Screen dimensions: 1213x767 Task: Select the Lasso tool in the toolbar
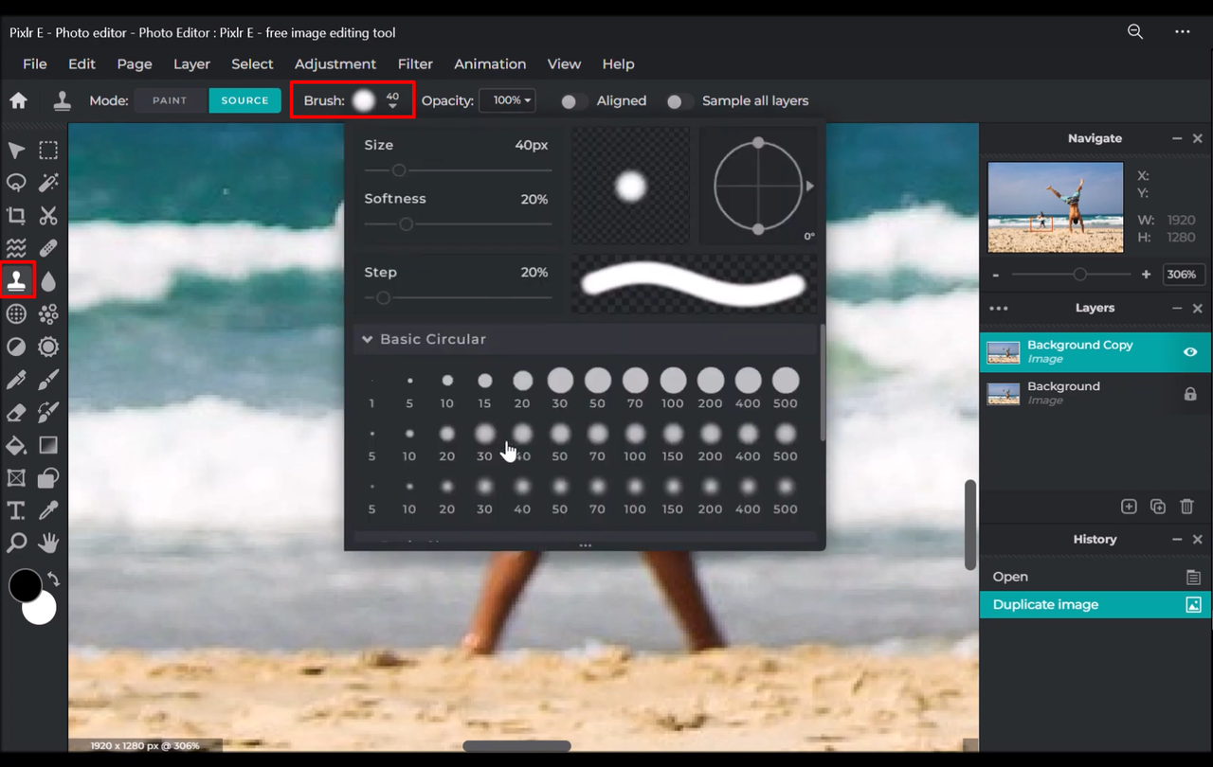click(x=15, y=183)
